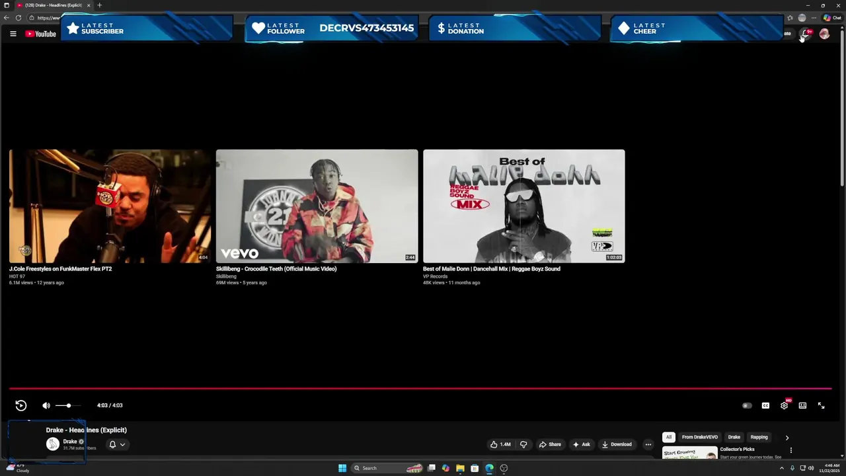Open the YouTube account avatar menu
Screen dimensions: 846x476
(824, 34)
